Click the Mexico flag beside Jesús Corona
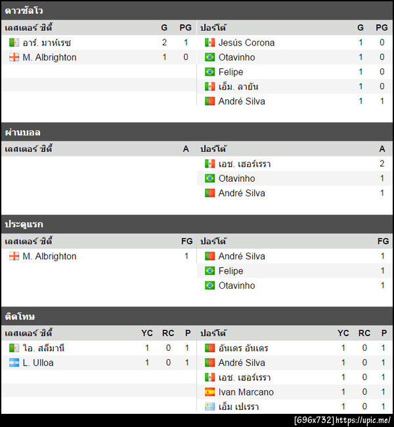Screen dimensions: 394x427 click(x=209, y=43)
